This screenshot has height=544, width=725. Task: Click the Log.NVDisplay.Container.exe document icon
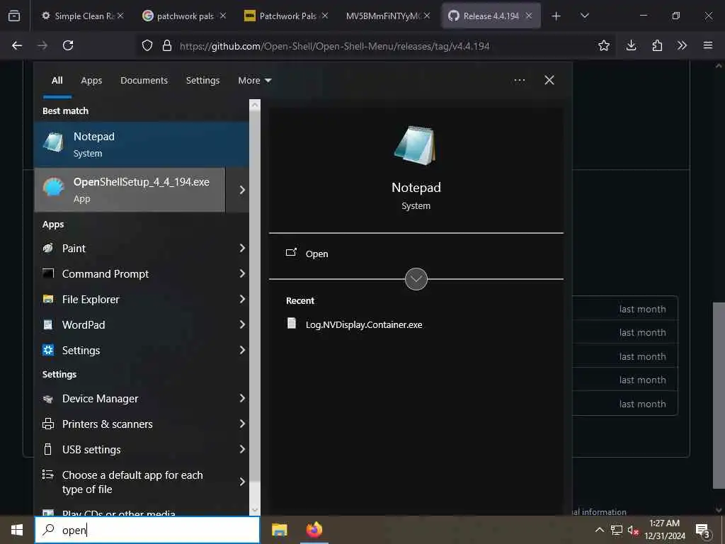pos(292,323)
